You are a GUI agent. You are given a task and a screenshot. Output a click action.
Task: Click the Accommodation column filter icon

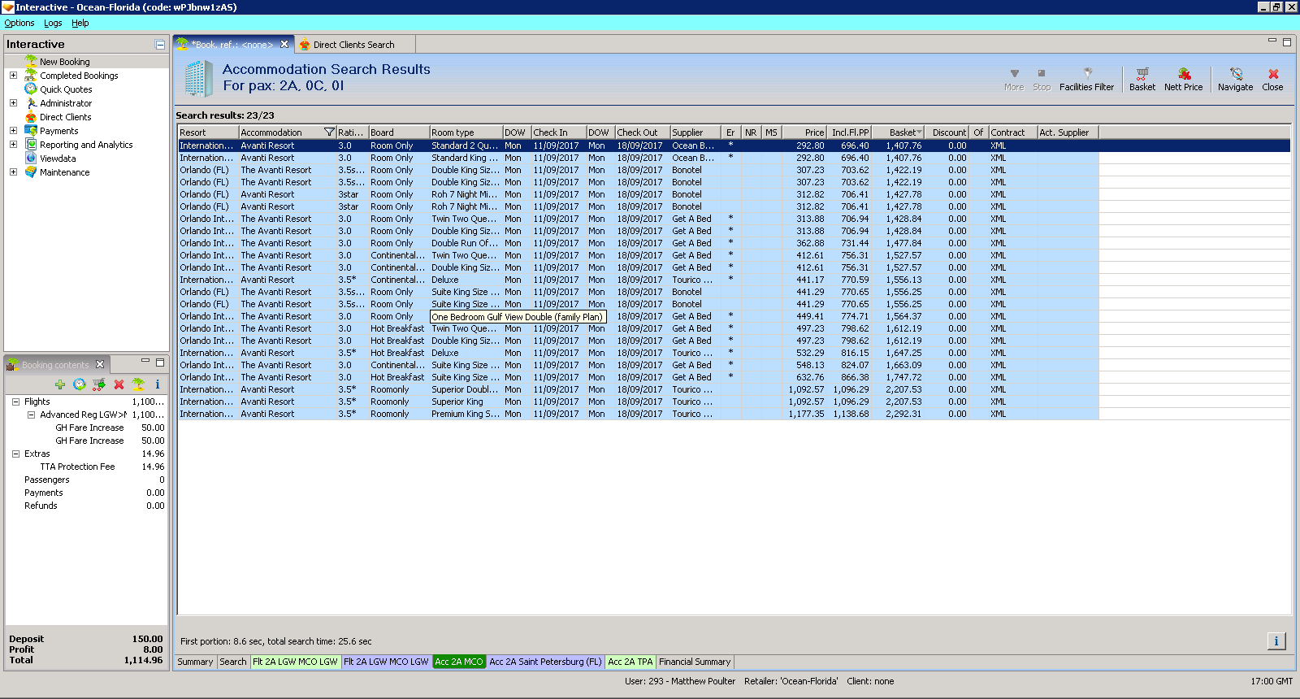[x=329, y=132]
